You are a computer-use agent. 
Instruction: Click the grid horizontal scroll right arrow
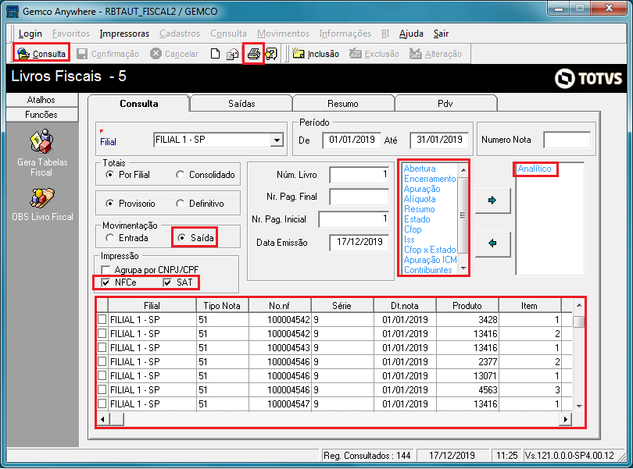(565, 419)
